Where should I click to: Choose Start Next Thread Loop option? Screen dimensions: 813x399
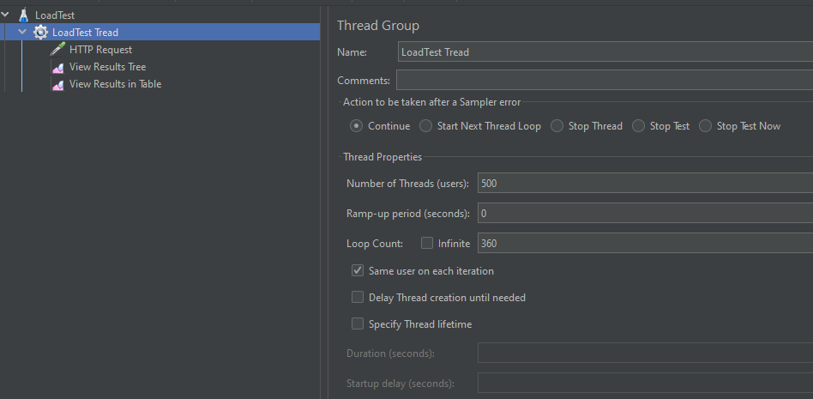426,126
